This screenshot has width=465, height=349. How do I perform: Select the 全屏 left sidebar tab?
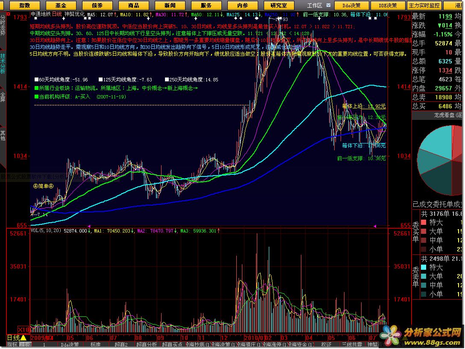[x=3, y=97]
